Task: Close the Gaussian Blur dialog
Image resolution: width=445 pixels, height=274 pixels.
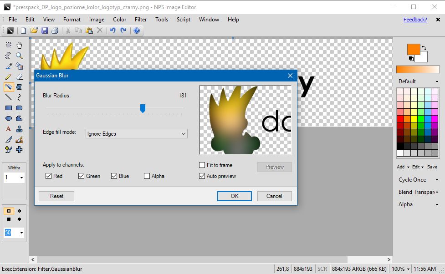Action: [290, 76]
